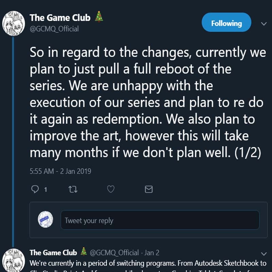
Task: Click the reply speech bubble icon
Action: (35, 189)
